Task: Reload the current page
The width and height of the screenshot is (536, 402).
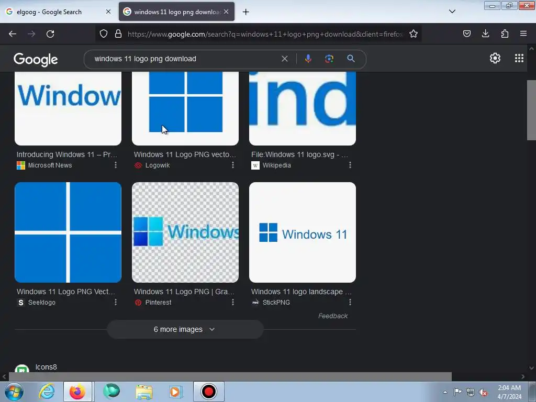Action: pyautogui.click(x=50, y=34)
